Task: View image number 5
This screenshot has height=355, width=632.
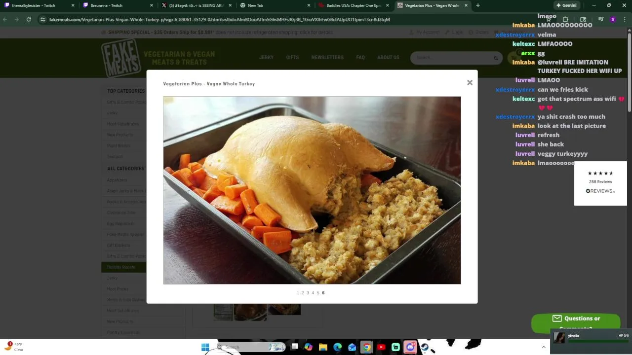Action: (318, 293)
